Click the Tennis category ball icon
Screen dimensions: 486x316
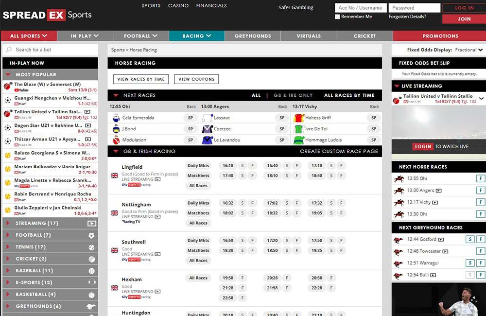coord(91,247)
